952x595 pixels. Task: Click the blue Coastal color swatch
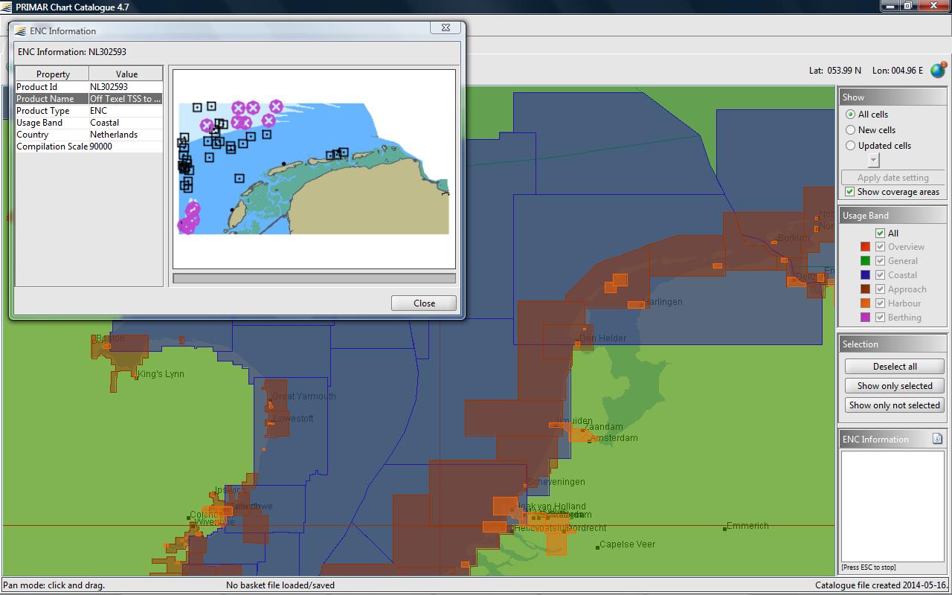[865, 275]
